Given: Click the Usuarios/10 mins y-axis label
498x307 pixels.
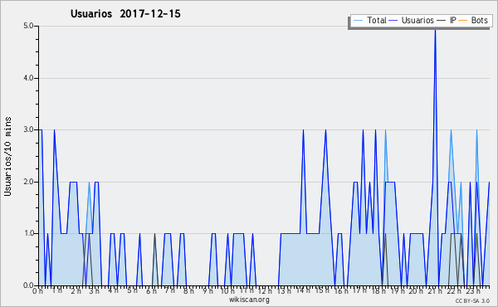Looking at the screenshot, I should coord(7,157).
